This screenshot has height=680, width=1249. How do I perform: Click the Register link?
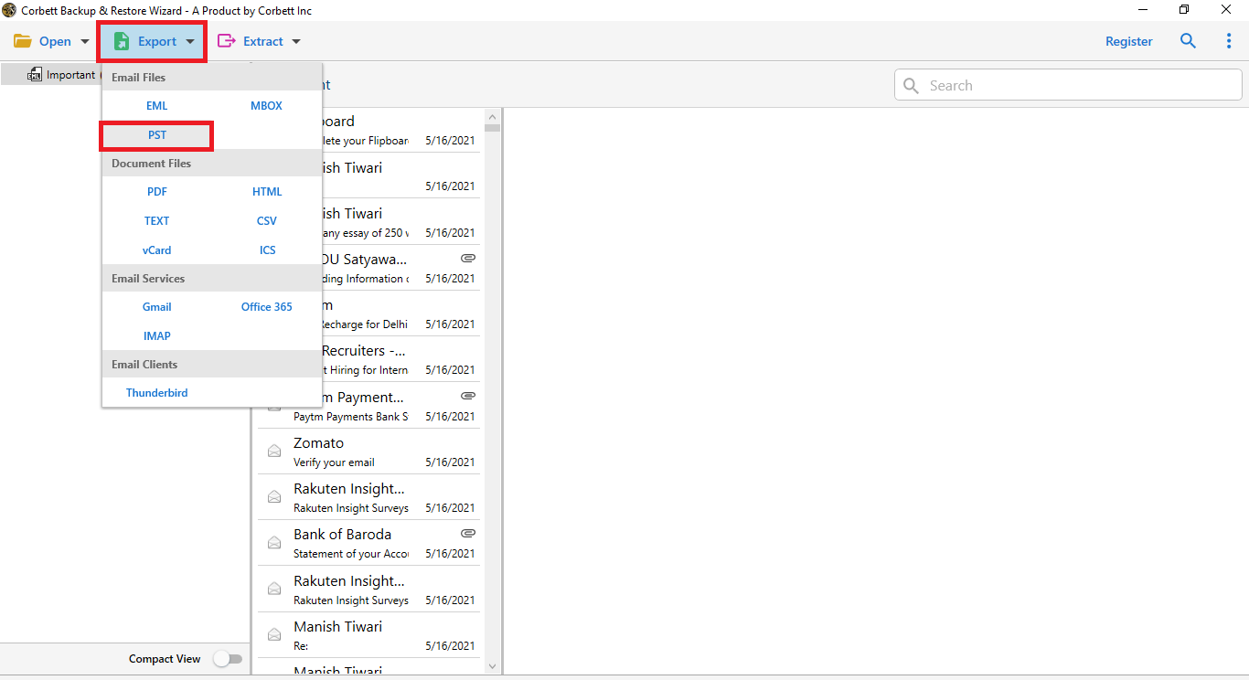1129,41
